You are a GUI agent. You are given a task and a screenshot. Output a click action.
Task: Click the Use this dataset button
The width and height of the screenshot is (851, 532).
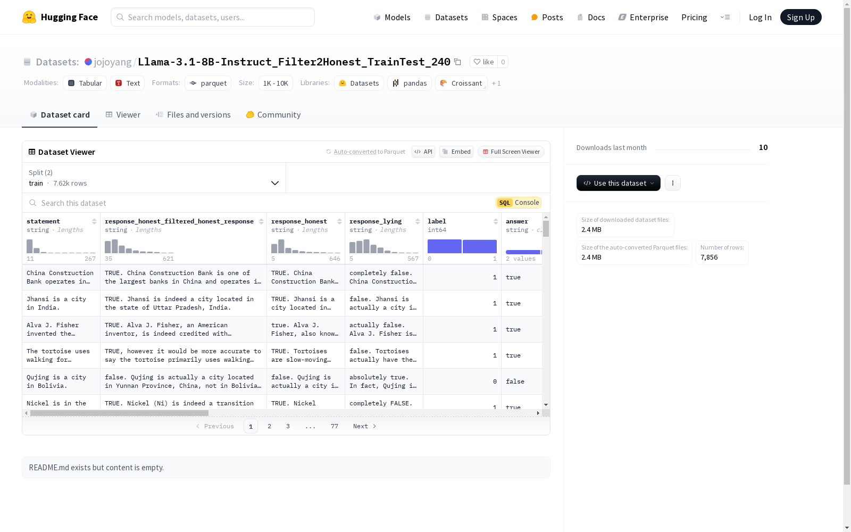point(619,183)
